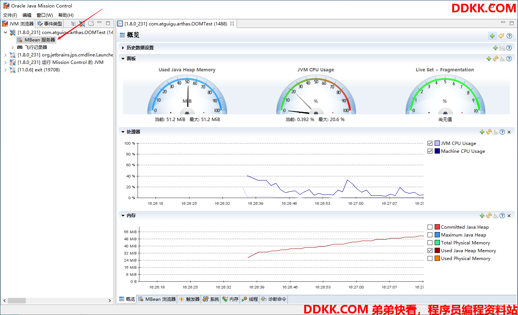The height and width of the screenshot is (315, 518).
Task: Add an attribute to the 处理器 chart
Action: tap(482, 132)
